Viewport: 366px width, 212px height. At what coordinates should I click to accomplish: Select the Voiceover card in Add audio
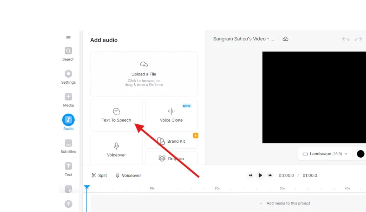(x=117, y=149)
